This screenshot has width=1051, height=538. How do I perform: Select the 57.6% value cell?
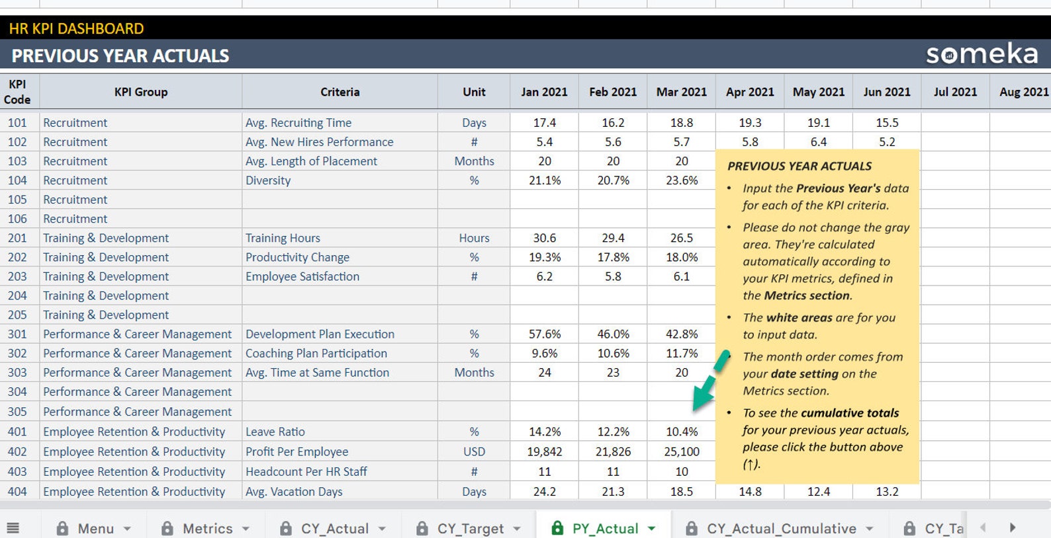click(544, 334)
